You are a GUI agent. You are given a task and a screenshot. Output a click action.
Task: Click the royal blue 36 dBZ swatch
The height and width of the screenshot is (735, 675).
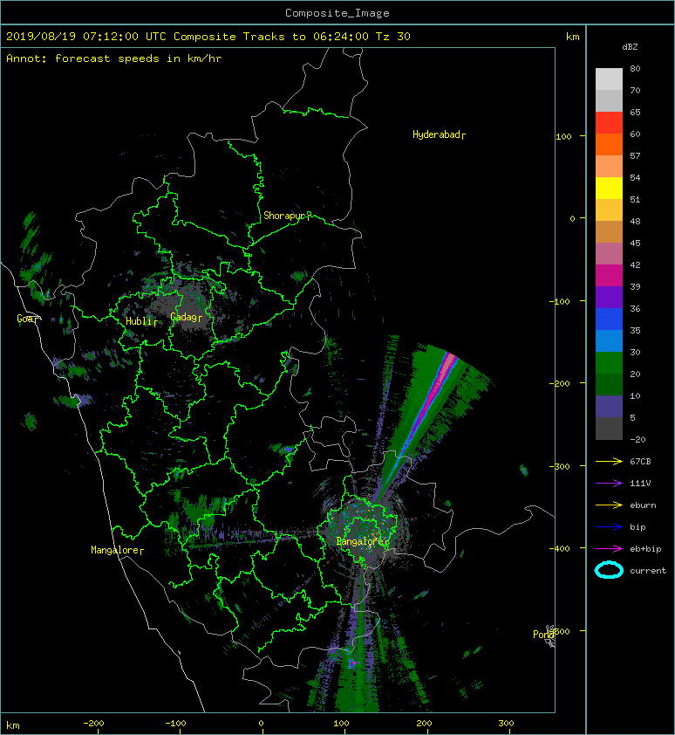(609, 319)
